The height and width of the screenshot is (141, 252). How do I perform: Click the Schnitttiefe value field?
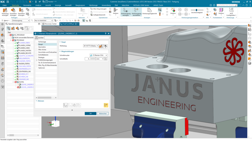[90, 59]
